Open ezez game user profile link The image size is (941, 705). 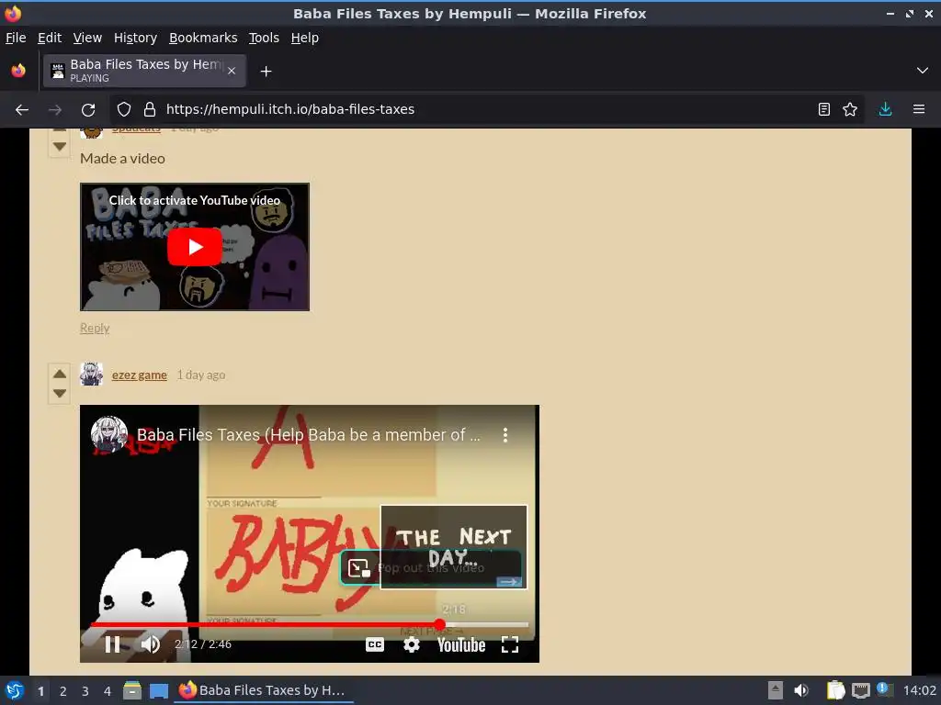140,375
